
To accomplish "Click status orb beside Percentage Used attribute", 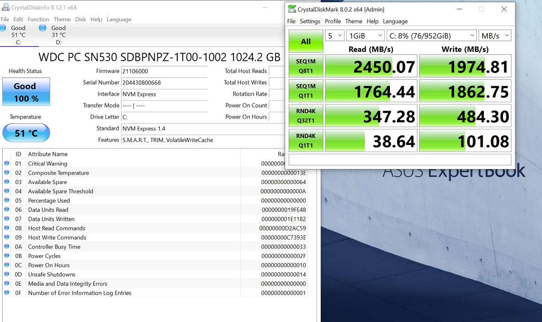I will point(7,200).
